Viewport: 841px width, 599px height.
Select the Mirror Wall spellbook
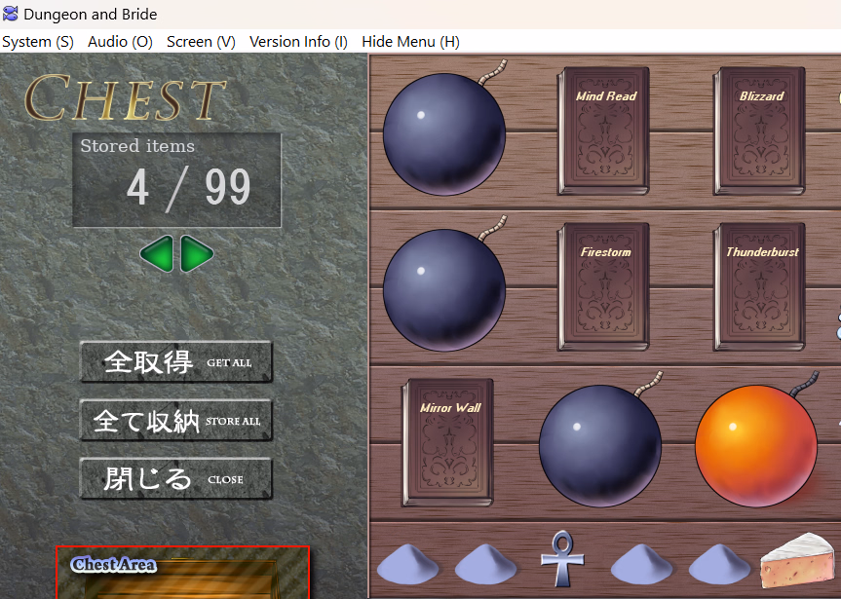click(x=448, y=442)
